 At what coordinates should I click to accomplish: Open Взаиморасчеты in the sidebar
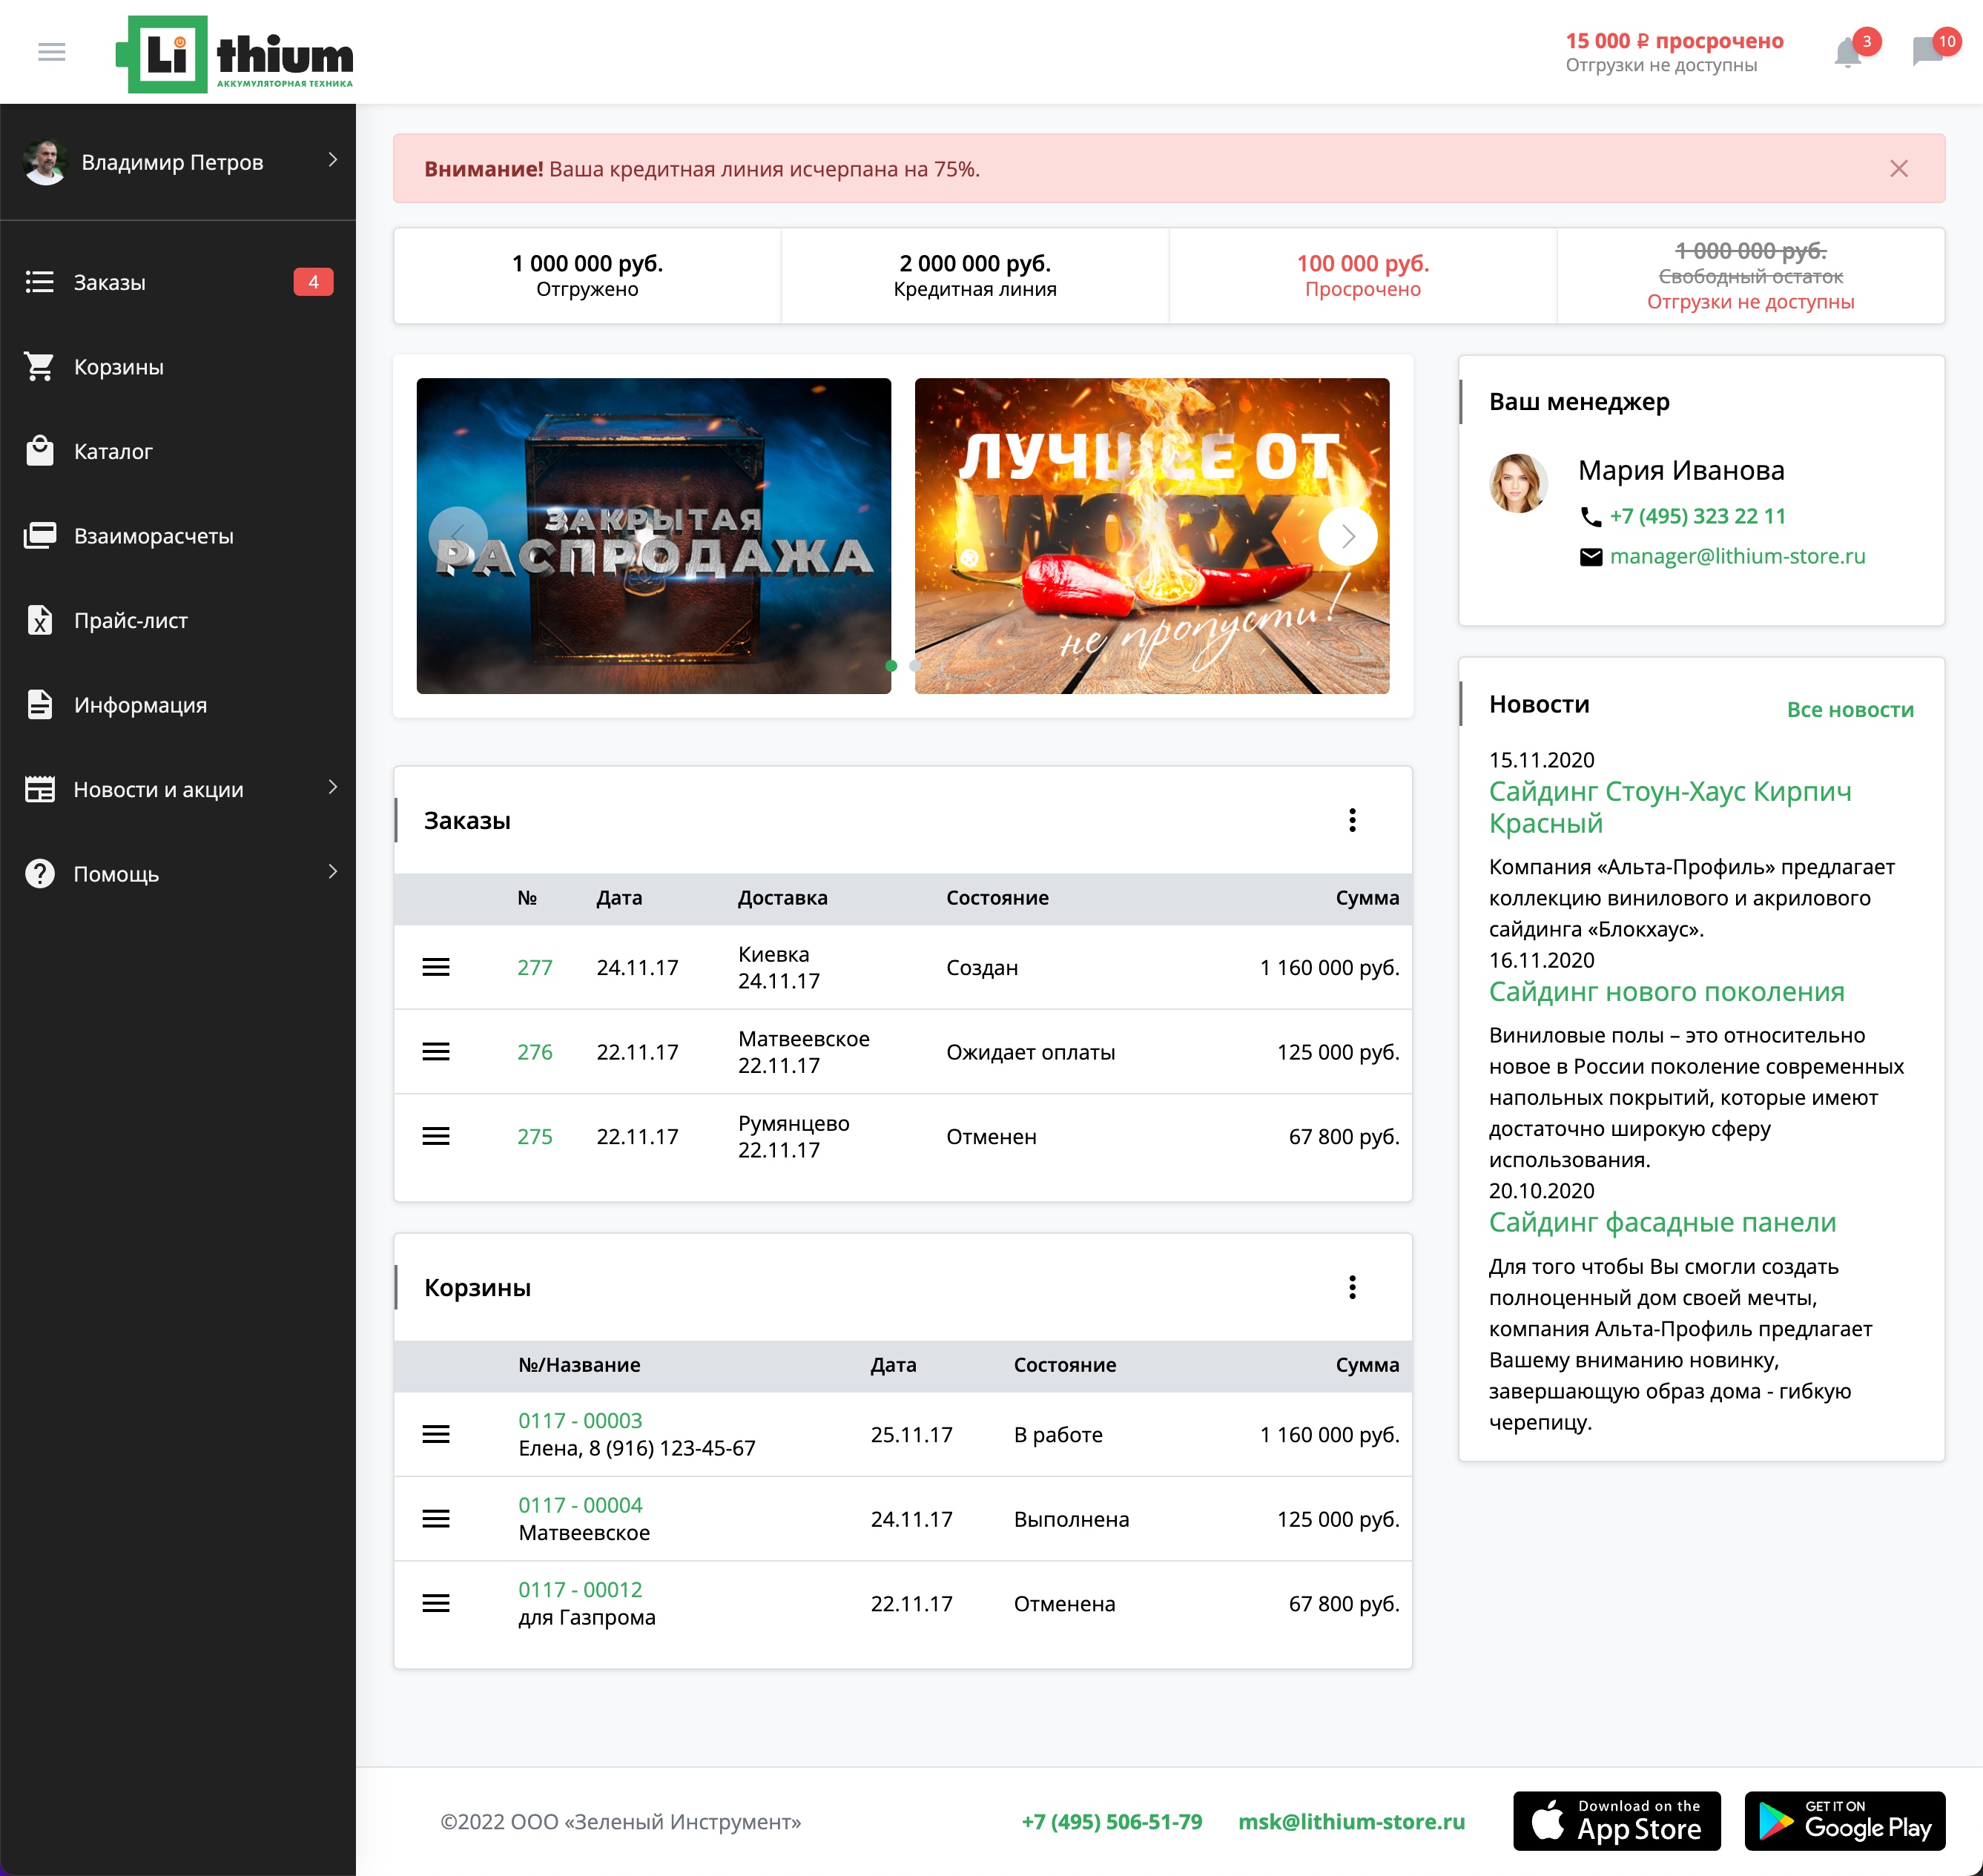pos(153,537)
